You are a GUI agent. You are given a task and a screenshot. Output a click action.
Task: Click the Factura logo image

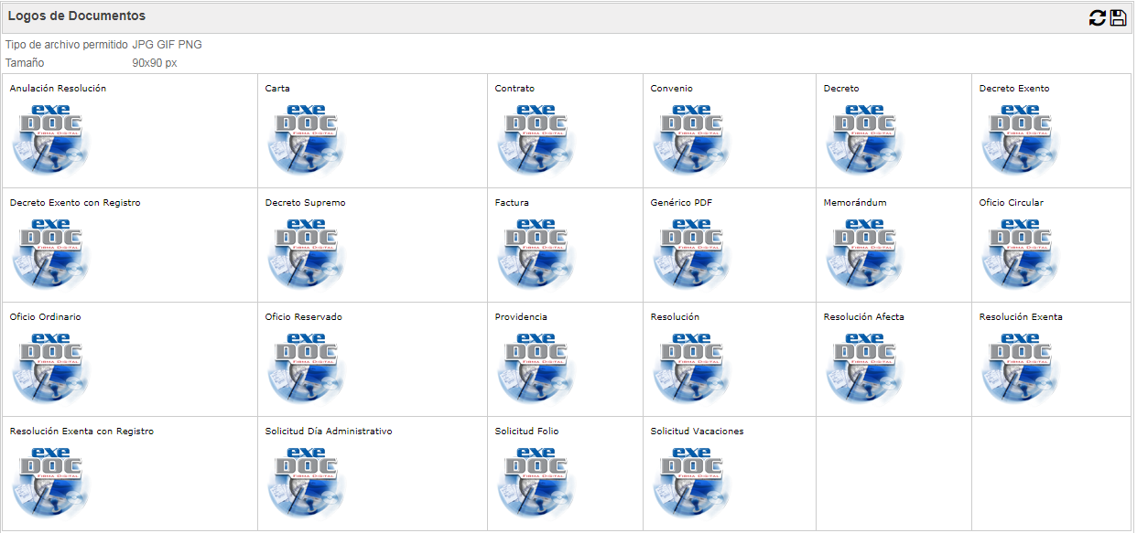[x=536, y=254]
